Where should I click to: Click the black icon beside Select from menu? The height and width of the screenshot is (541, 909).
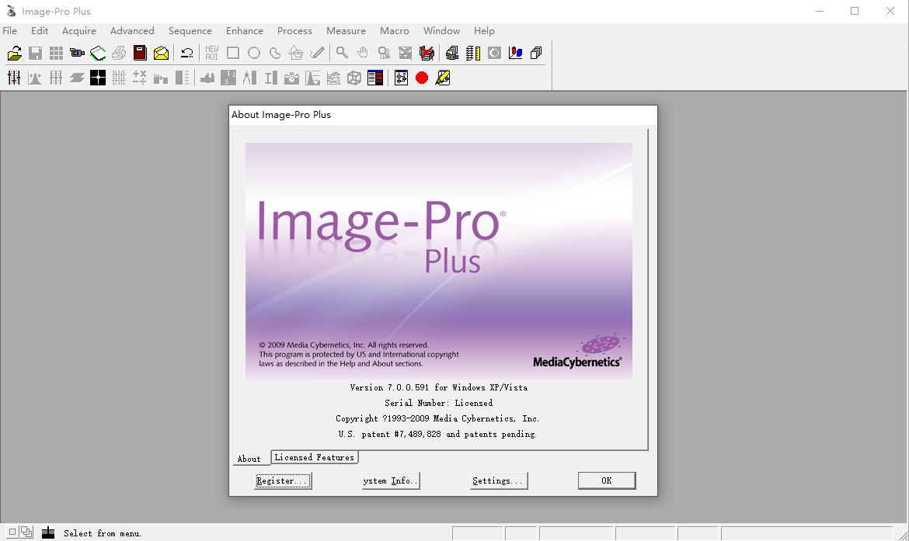[x=48, y=532]
